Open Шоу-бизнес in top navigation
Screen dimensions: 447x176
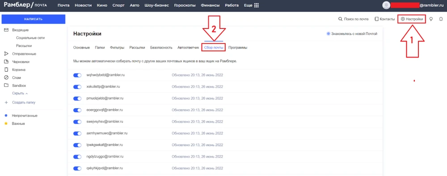tap(157, 5)
